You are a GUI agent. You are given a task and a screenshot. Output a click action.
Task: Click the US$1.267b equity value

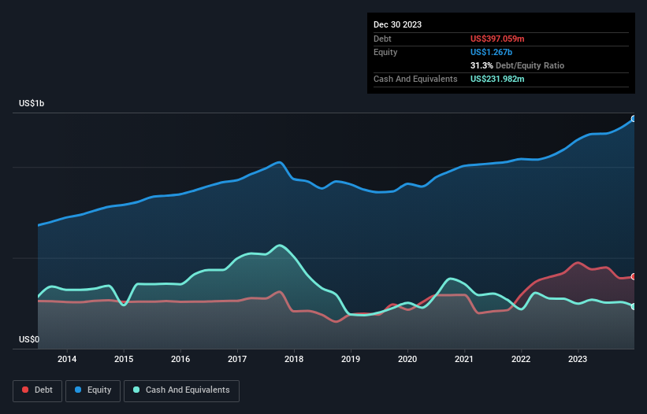point(491,52)
